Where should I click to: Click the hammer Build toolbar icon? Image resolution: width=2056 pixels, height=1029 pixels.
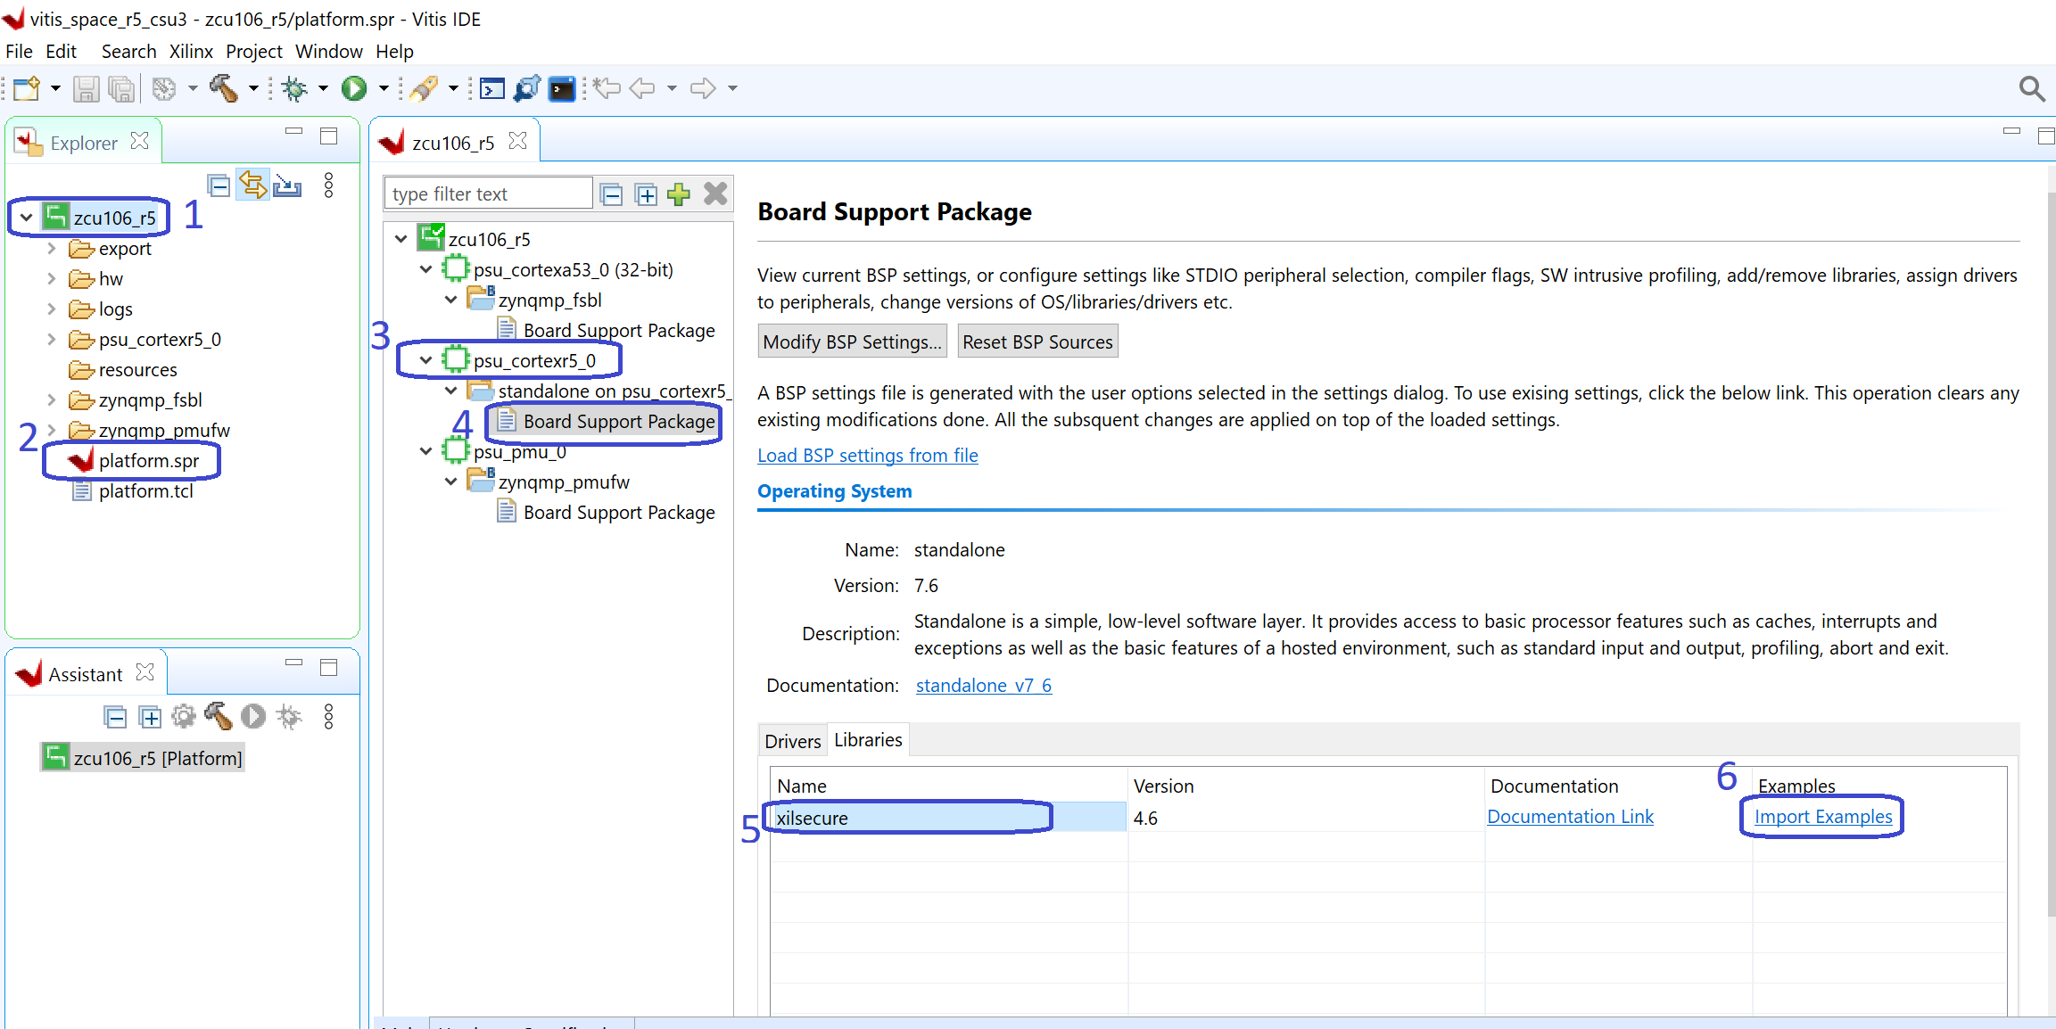(x=224, y=88)
